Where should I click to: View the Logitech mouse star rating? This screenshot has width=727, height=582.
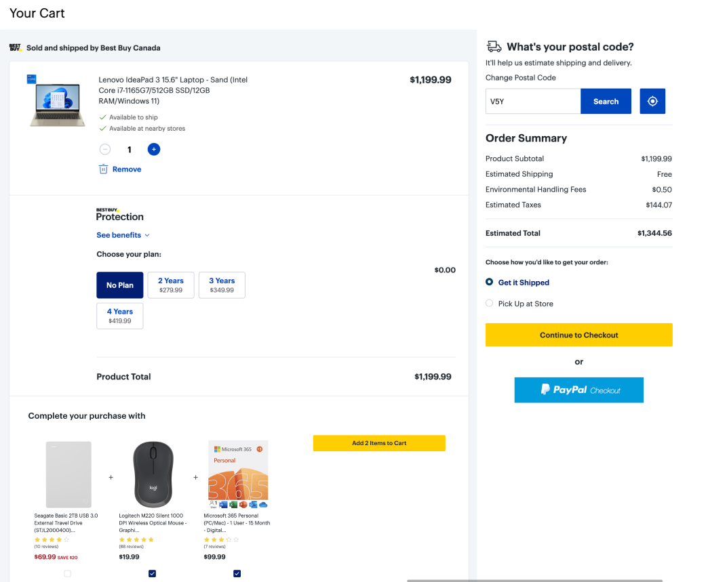pyautogui.click(x=136, y=539)
